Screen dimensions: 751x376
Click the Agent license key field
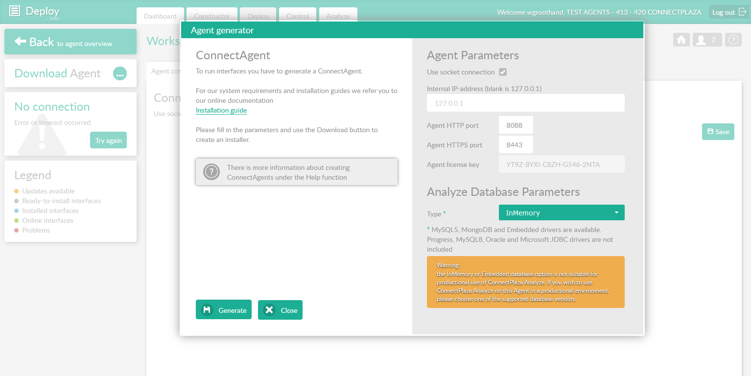point(562,164)
